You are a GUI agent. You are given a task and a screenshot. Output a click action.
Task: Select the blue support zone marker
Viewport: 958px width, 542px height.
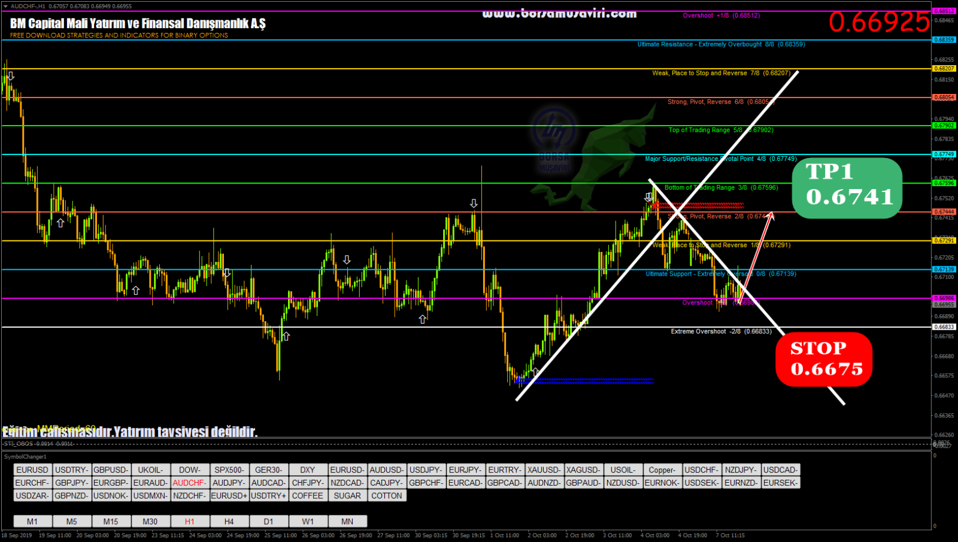coord(587,380)
